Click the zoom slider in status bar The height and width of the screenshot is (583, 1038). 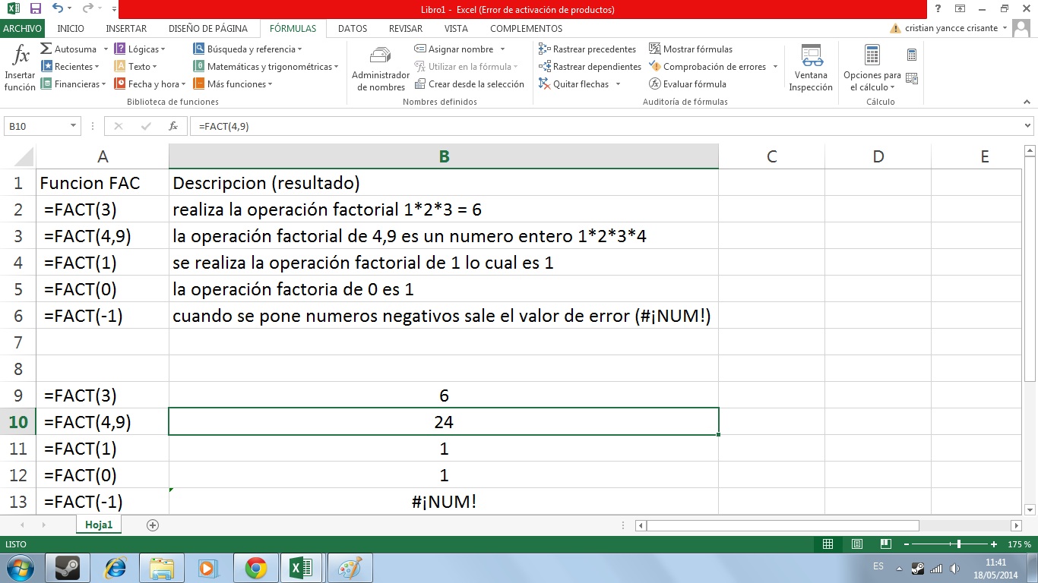(959, 544)
